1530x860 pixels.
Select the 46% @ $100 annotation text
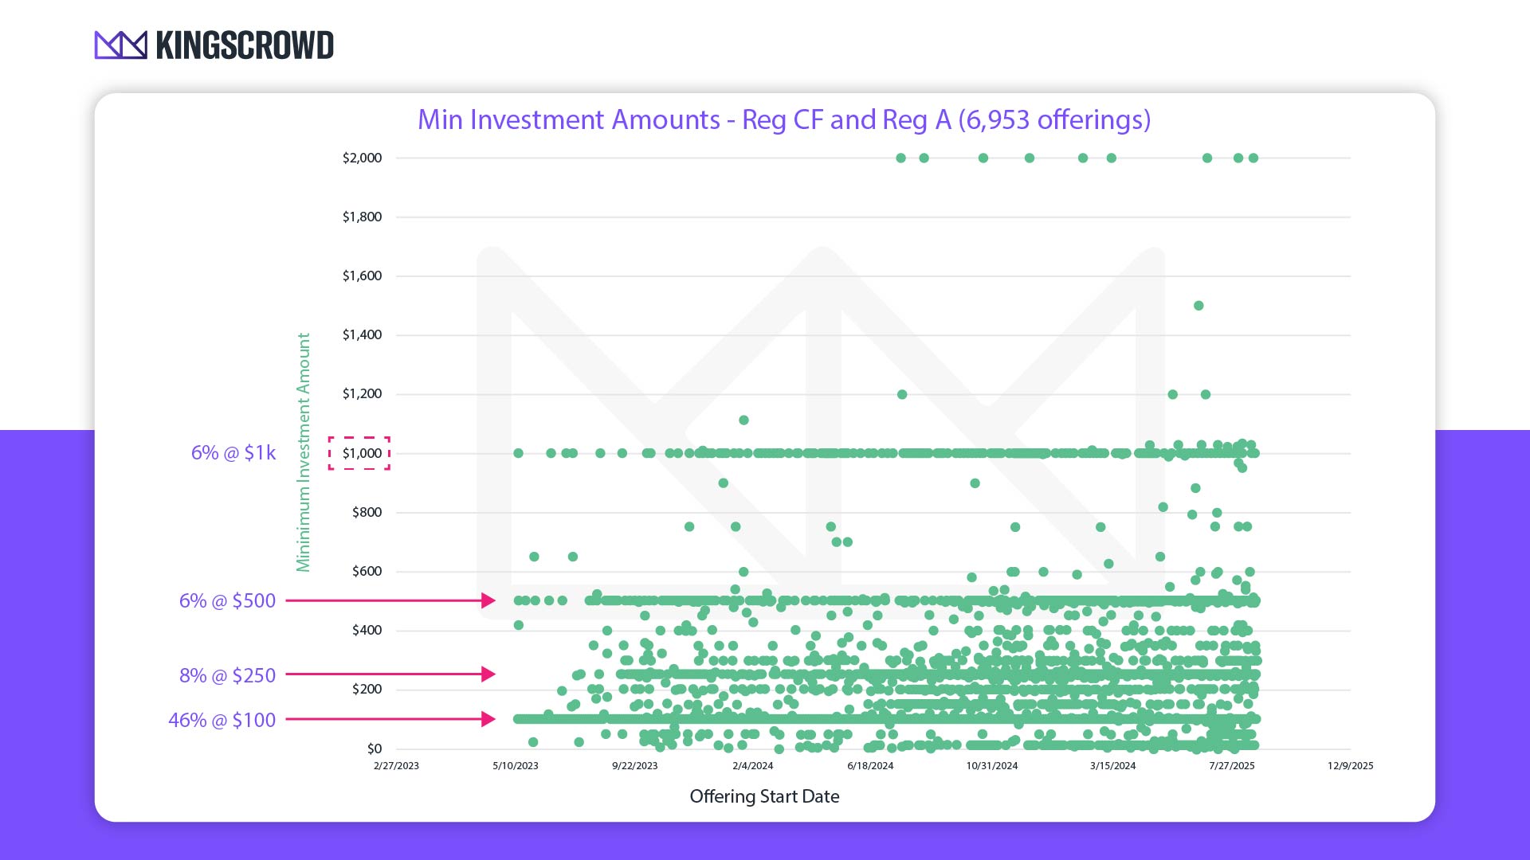pyautogui.click(x=222, y=720)
